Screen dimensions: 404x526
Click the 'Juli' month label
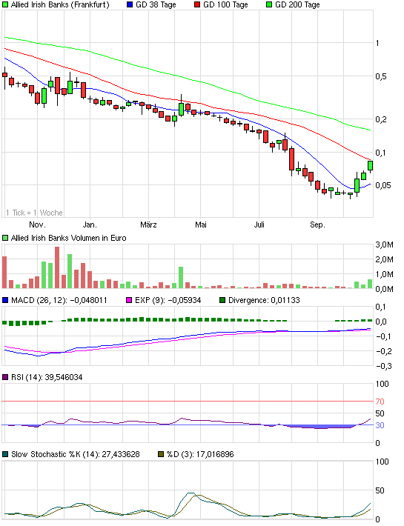pyautogui.click(x=259, y=224)
